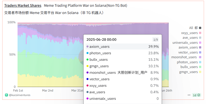Viewport: 206px width, 104px height.
Task: Click the 1/9 tooltip page indicator
Action: tap(155, 39)
